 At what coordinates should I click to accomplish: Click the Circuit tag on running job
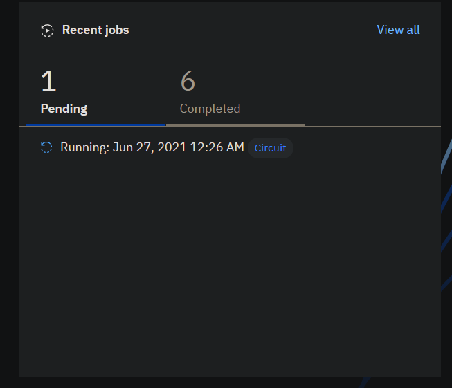pos(270,148)
